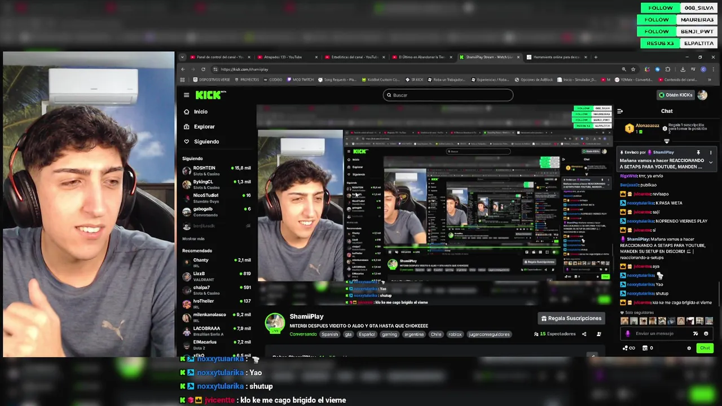This screenshot has height=406, width=722.
Task: Select the ShamiiPlay Stream tab
Action: 489,57
